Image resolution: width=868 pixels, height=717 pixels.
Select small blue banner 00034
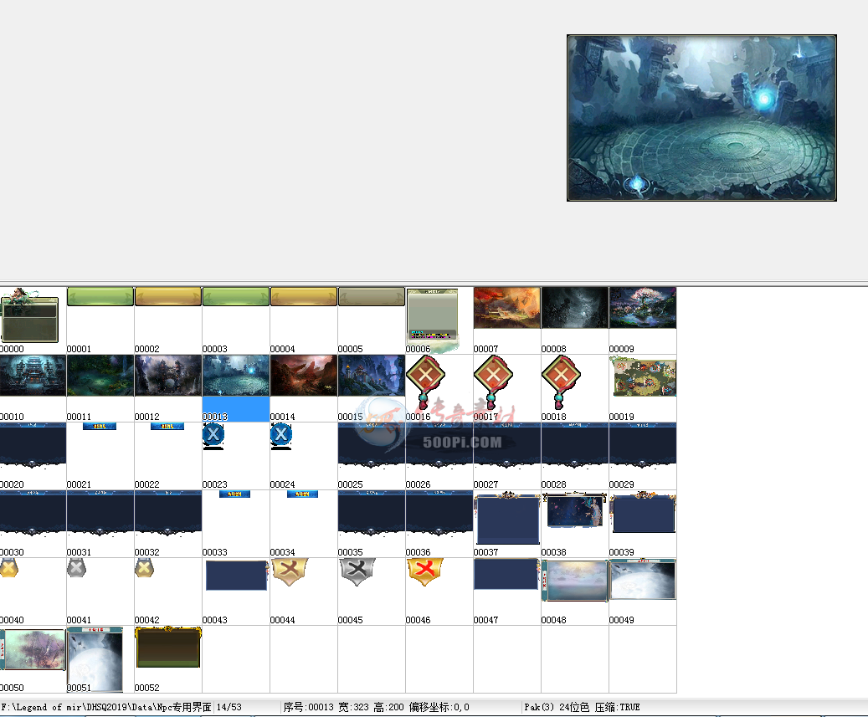pyautogui.click(x=302, y=494)
